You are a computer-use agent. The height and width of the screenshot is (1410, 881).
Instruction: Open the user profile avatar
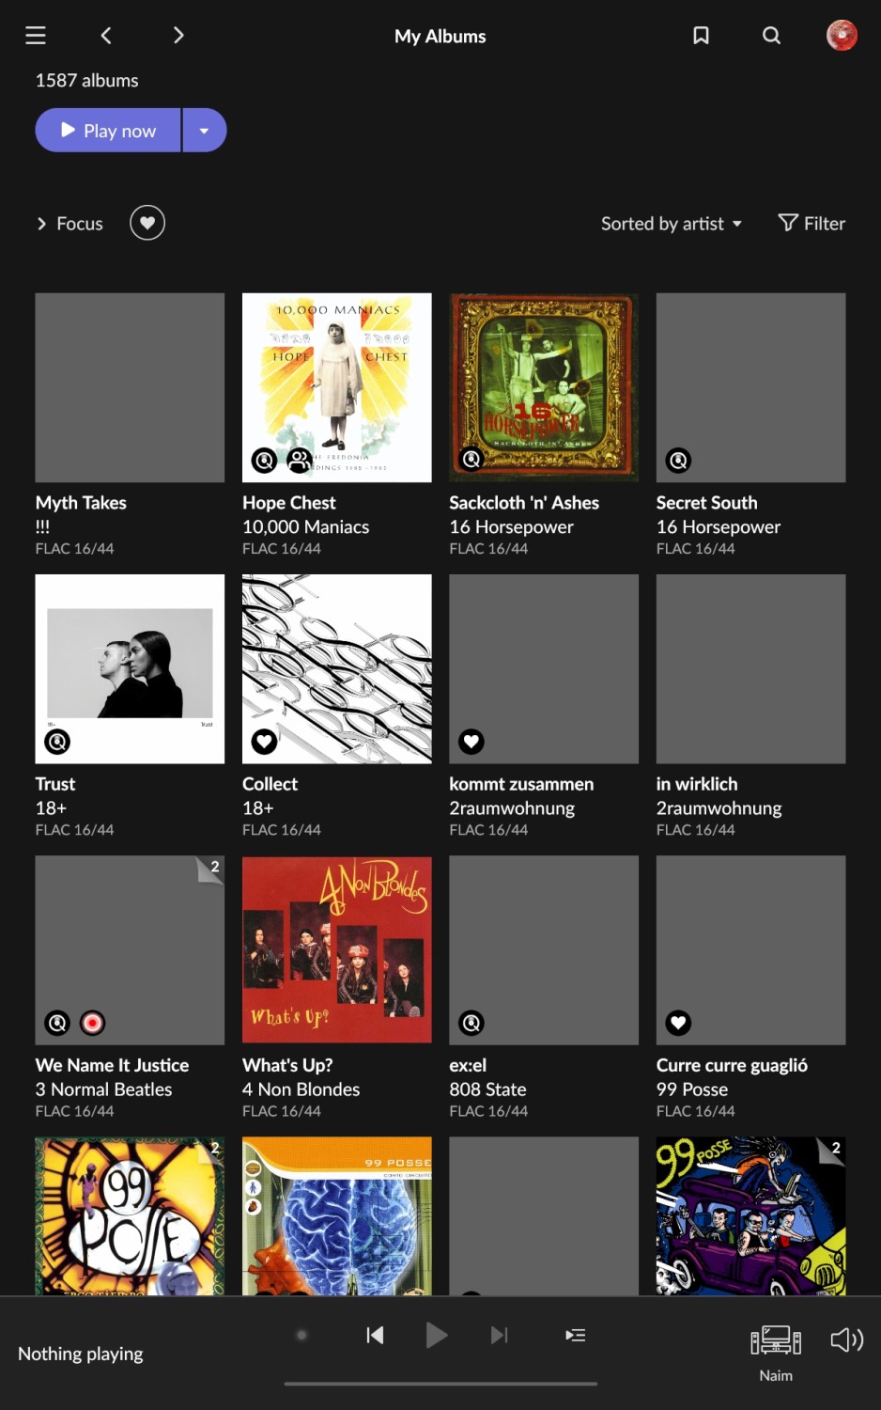(x=842, y=36)
